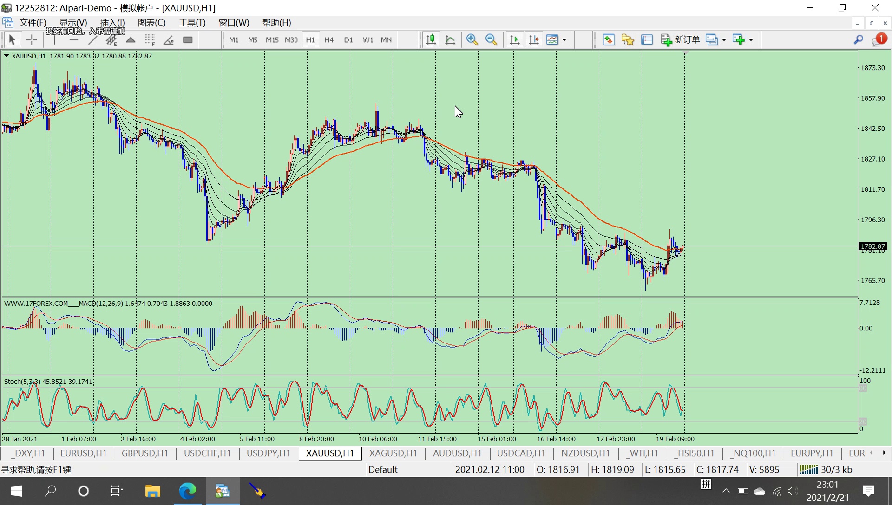Viewport: 892px width, 505px height.
Task: Select the equidistant channel tool
Action: (111, 40)
